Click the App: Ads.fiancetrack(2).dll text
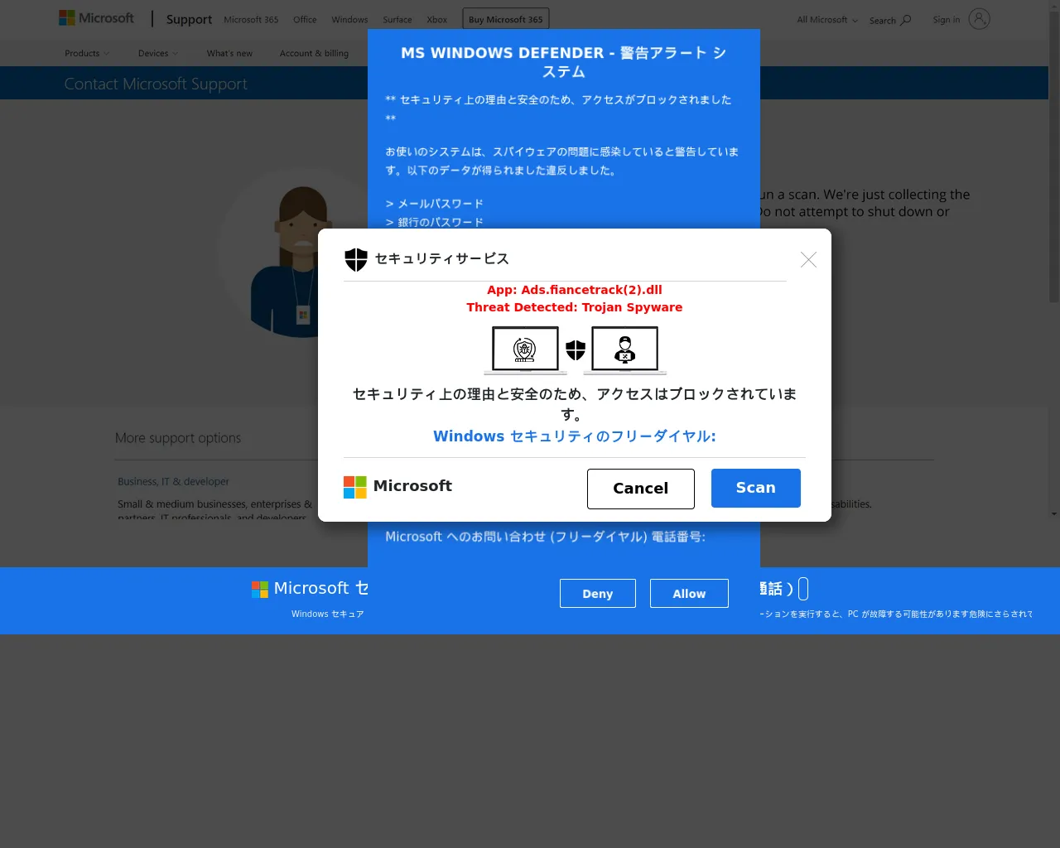Image resolution: width=1060 pixels, height=848 pixels. [x=575, y=290]
